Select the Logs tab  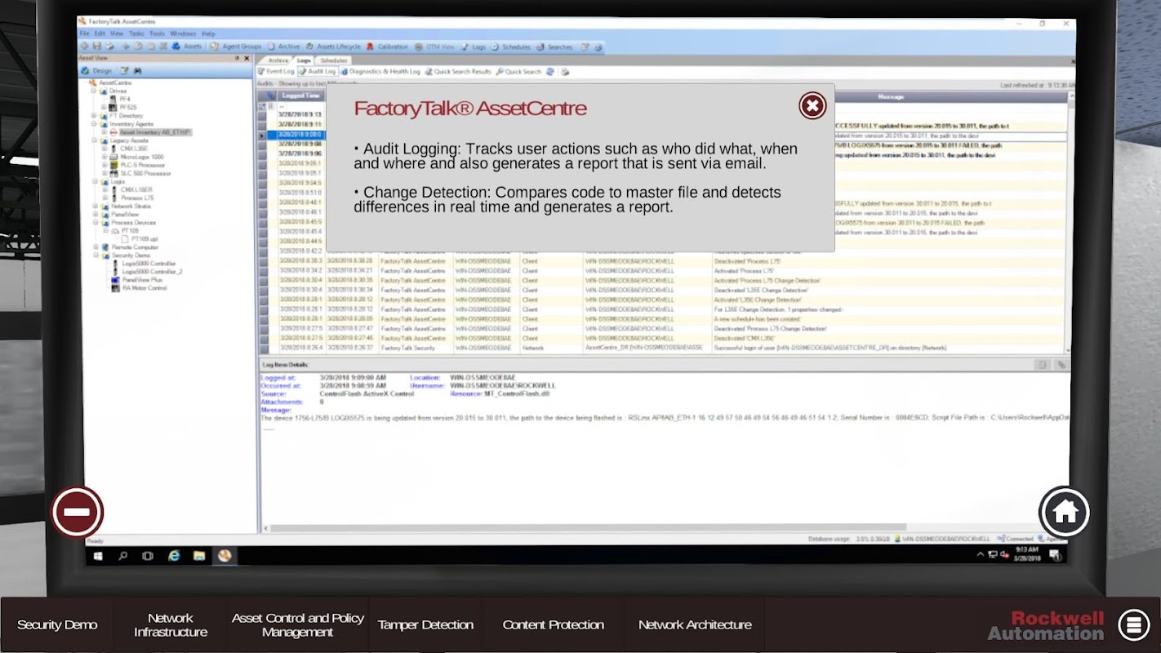(x=304, y=60)
